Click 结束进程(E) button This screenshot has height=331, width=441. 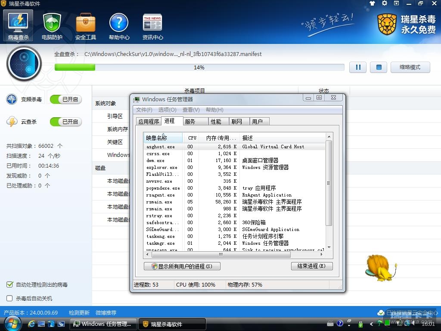[312, 266]
